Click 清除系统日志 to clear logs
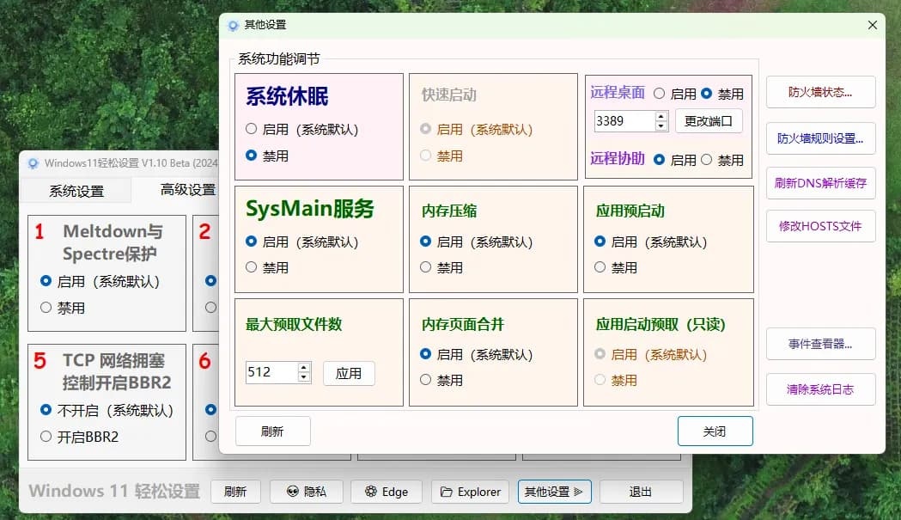 [x=820, y=388]
